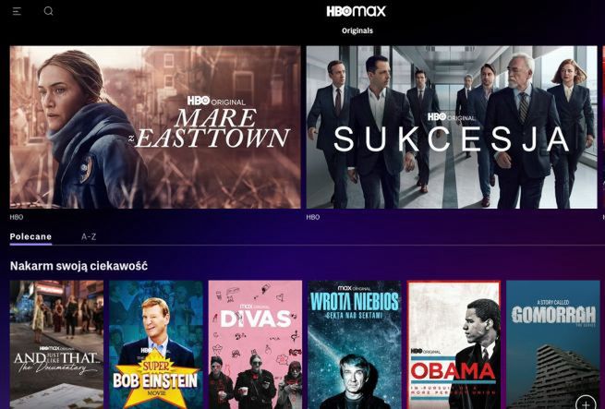Click the Nakarm swoją ciekawość row title

click(x=79, y=266)
